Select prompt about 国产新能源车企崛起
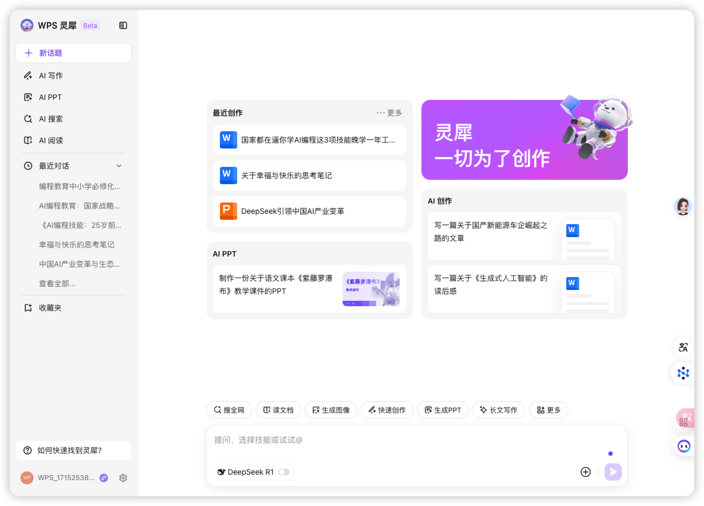This screenshot has height=506, width=704. [525, 236]
